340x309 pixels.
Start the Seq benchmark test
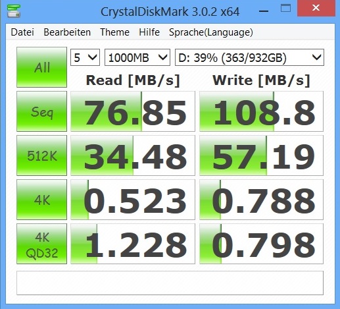click(41, 111)
